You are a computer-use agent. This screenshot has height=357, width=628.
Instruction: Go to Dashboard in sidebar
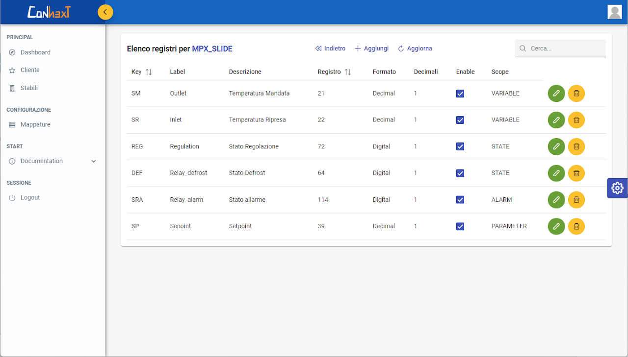pos(35,52)
